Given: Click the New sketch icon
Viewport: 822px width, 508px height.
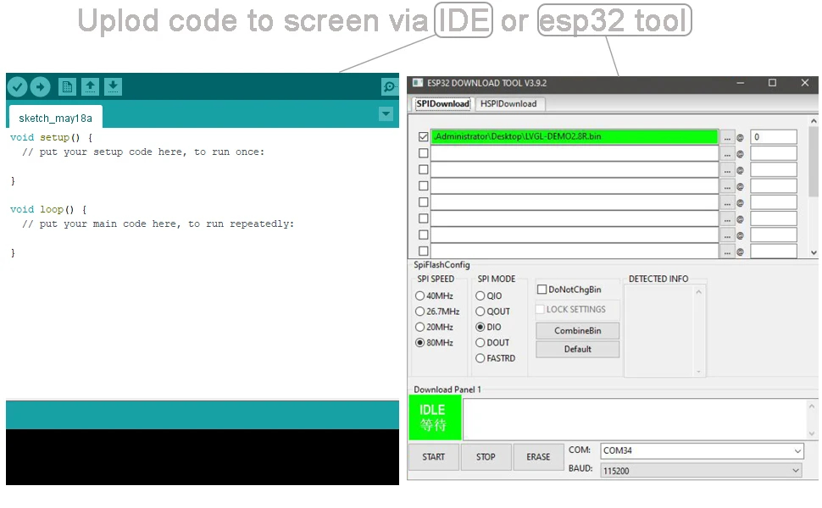Looking at the screenshot, I should 66,86.
